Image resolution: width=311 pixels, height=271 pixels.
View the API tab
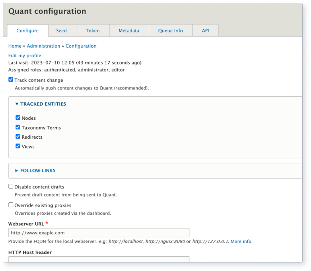206,30
